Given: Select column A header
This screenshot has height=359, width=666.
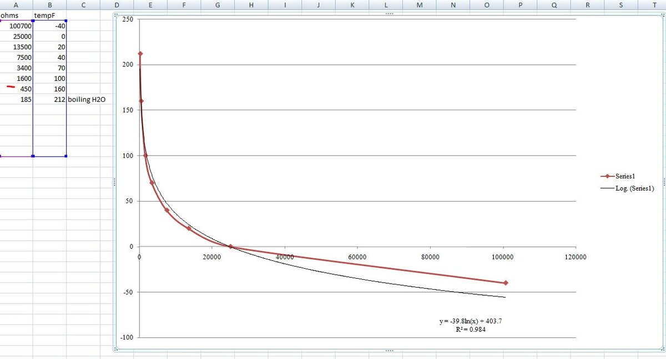Looking at the screenshot, I should [16, 5].
